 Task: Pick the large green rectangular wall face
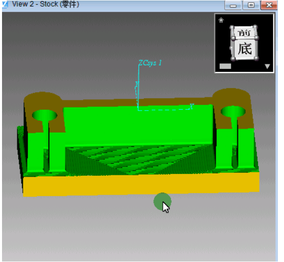138,126
